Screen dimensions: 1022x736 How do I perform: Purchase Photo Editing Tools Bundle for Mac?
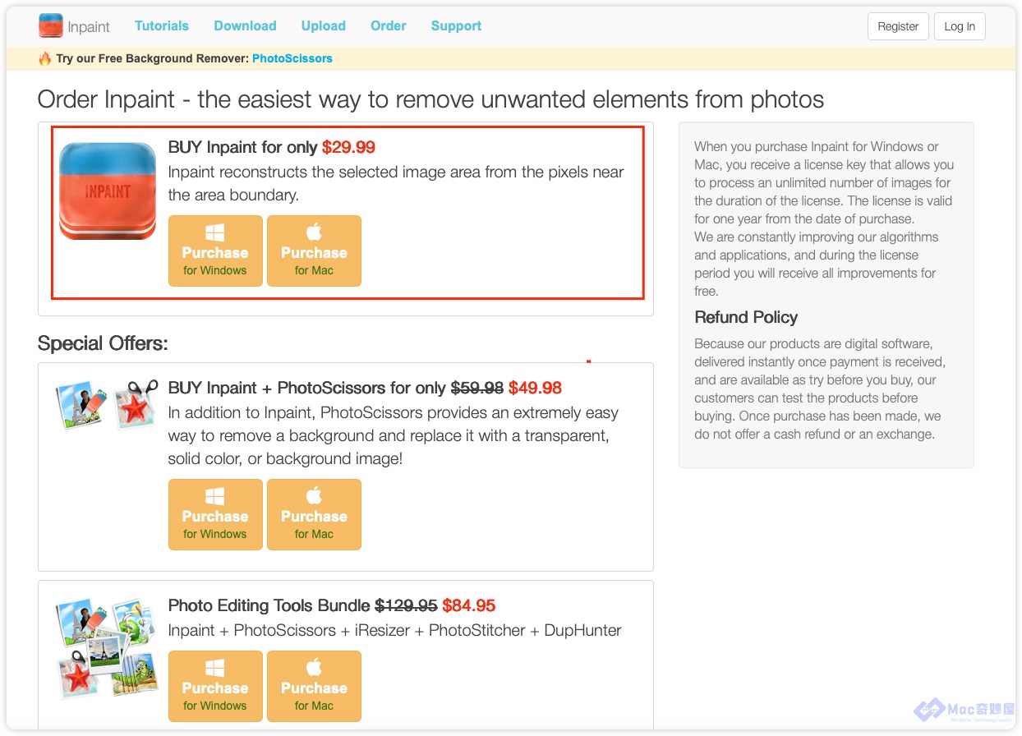(x=314, y=687)
